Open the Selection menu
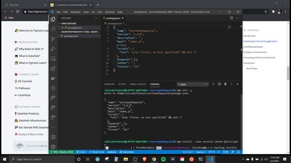The width and height of the screenshot is (291, 163). tap(75, 12)
